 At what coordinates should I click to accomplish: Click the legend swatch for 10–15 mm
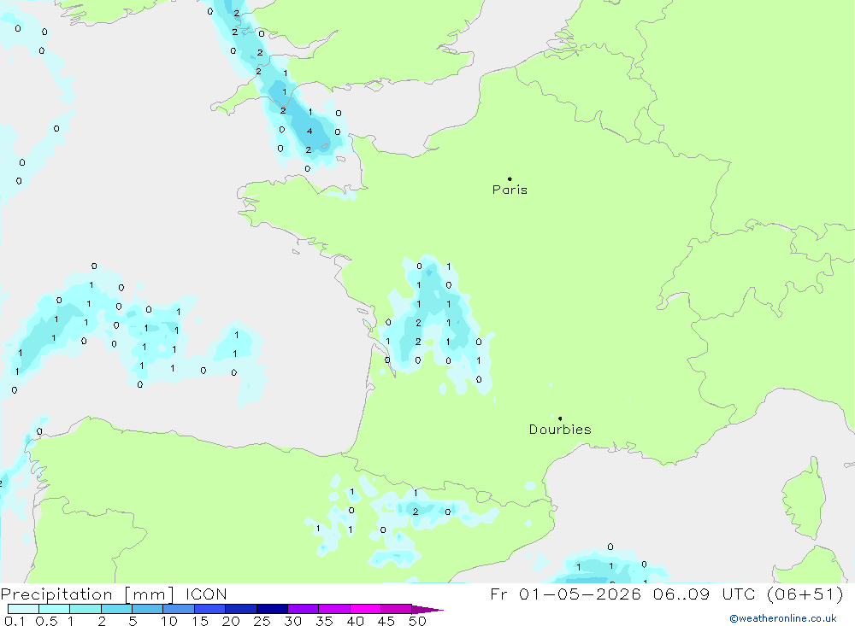(x=179, y=609)
